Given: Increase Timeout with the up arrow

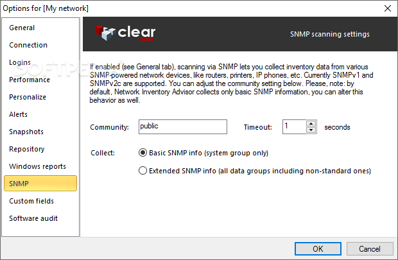Looking at the screenshot, I should coord(311,124).
